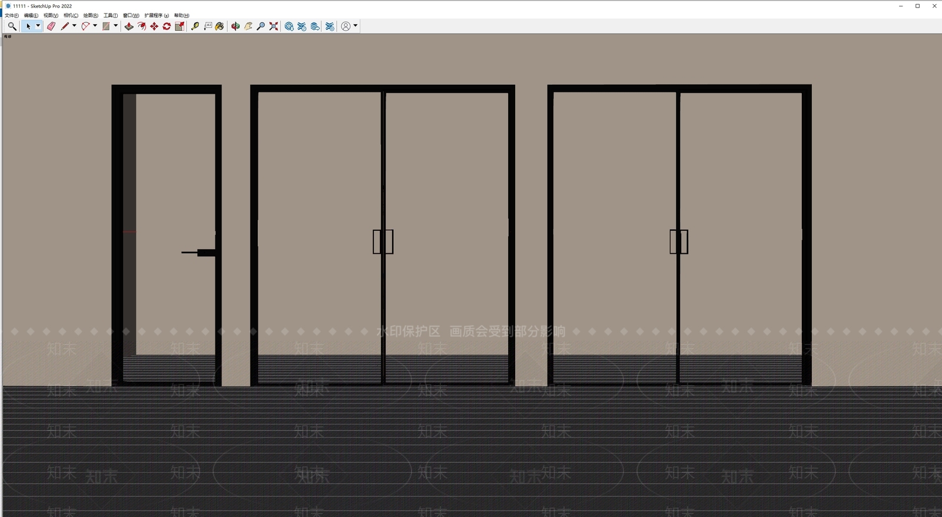
Task: Select the Text label tool
Action: point(208,26)
